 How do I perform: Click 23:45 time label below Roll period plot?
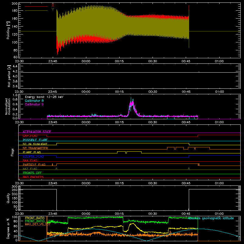click(52, 92)
